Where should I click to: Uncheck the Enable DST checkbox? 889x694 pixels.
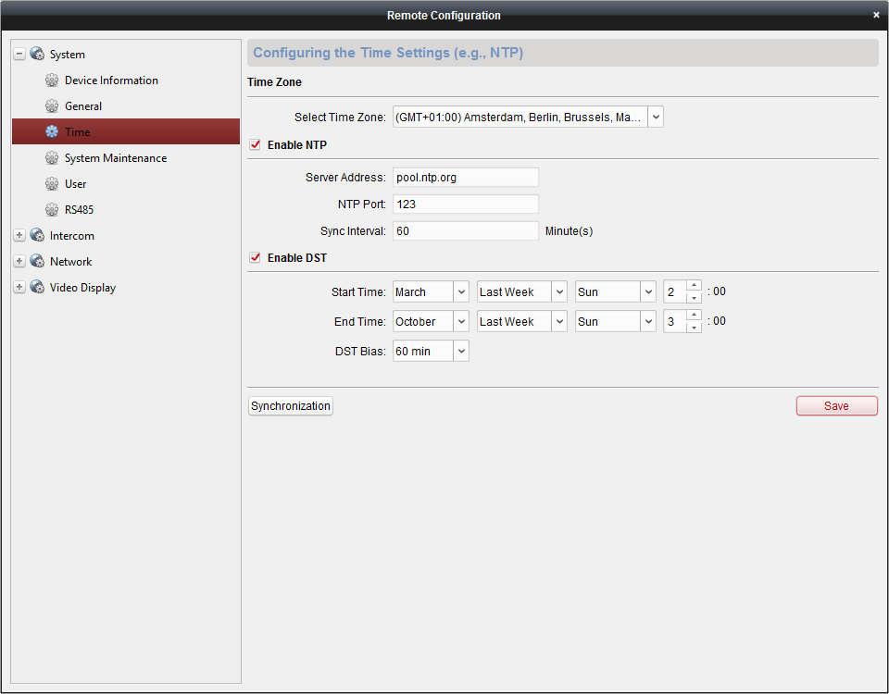(256, 257)
